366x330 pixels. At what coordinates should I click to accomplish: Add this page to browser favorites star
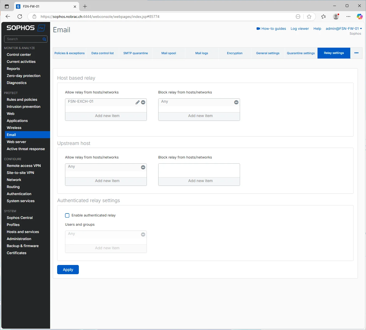[309, 17]
